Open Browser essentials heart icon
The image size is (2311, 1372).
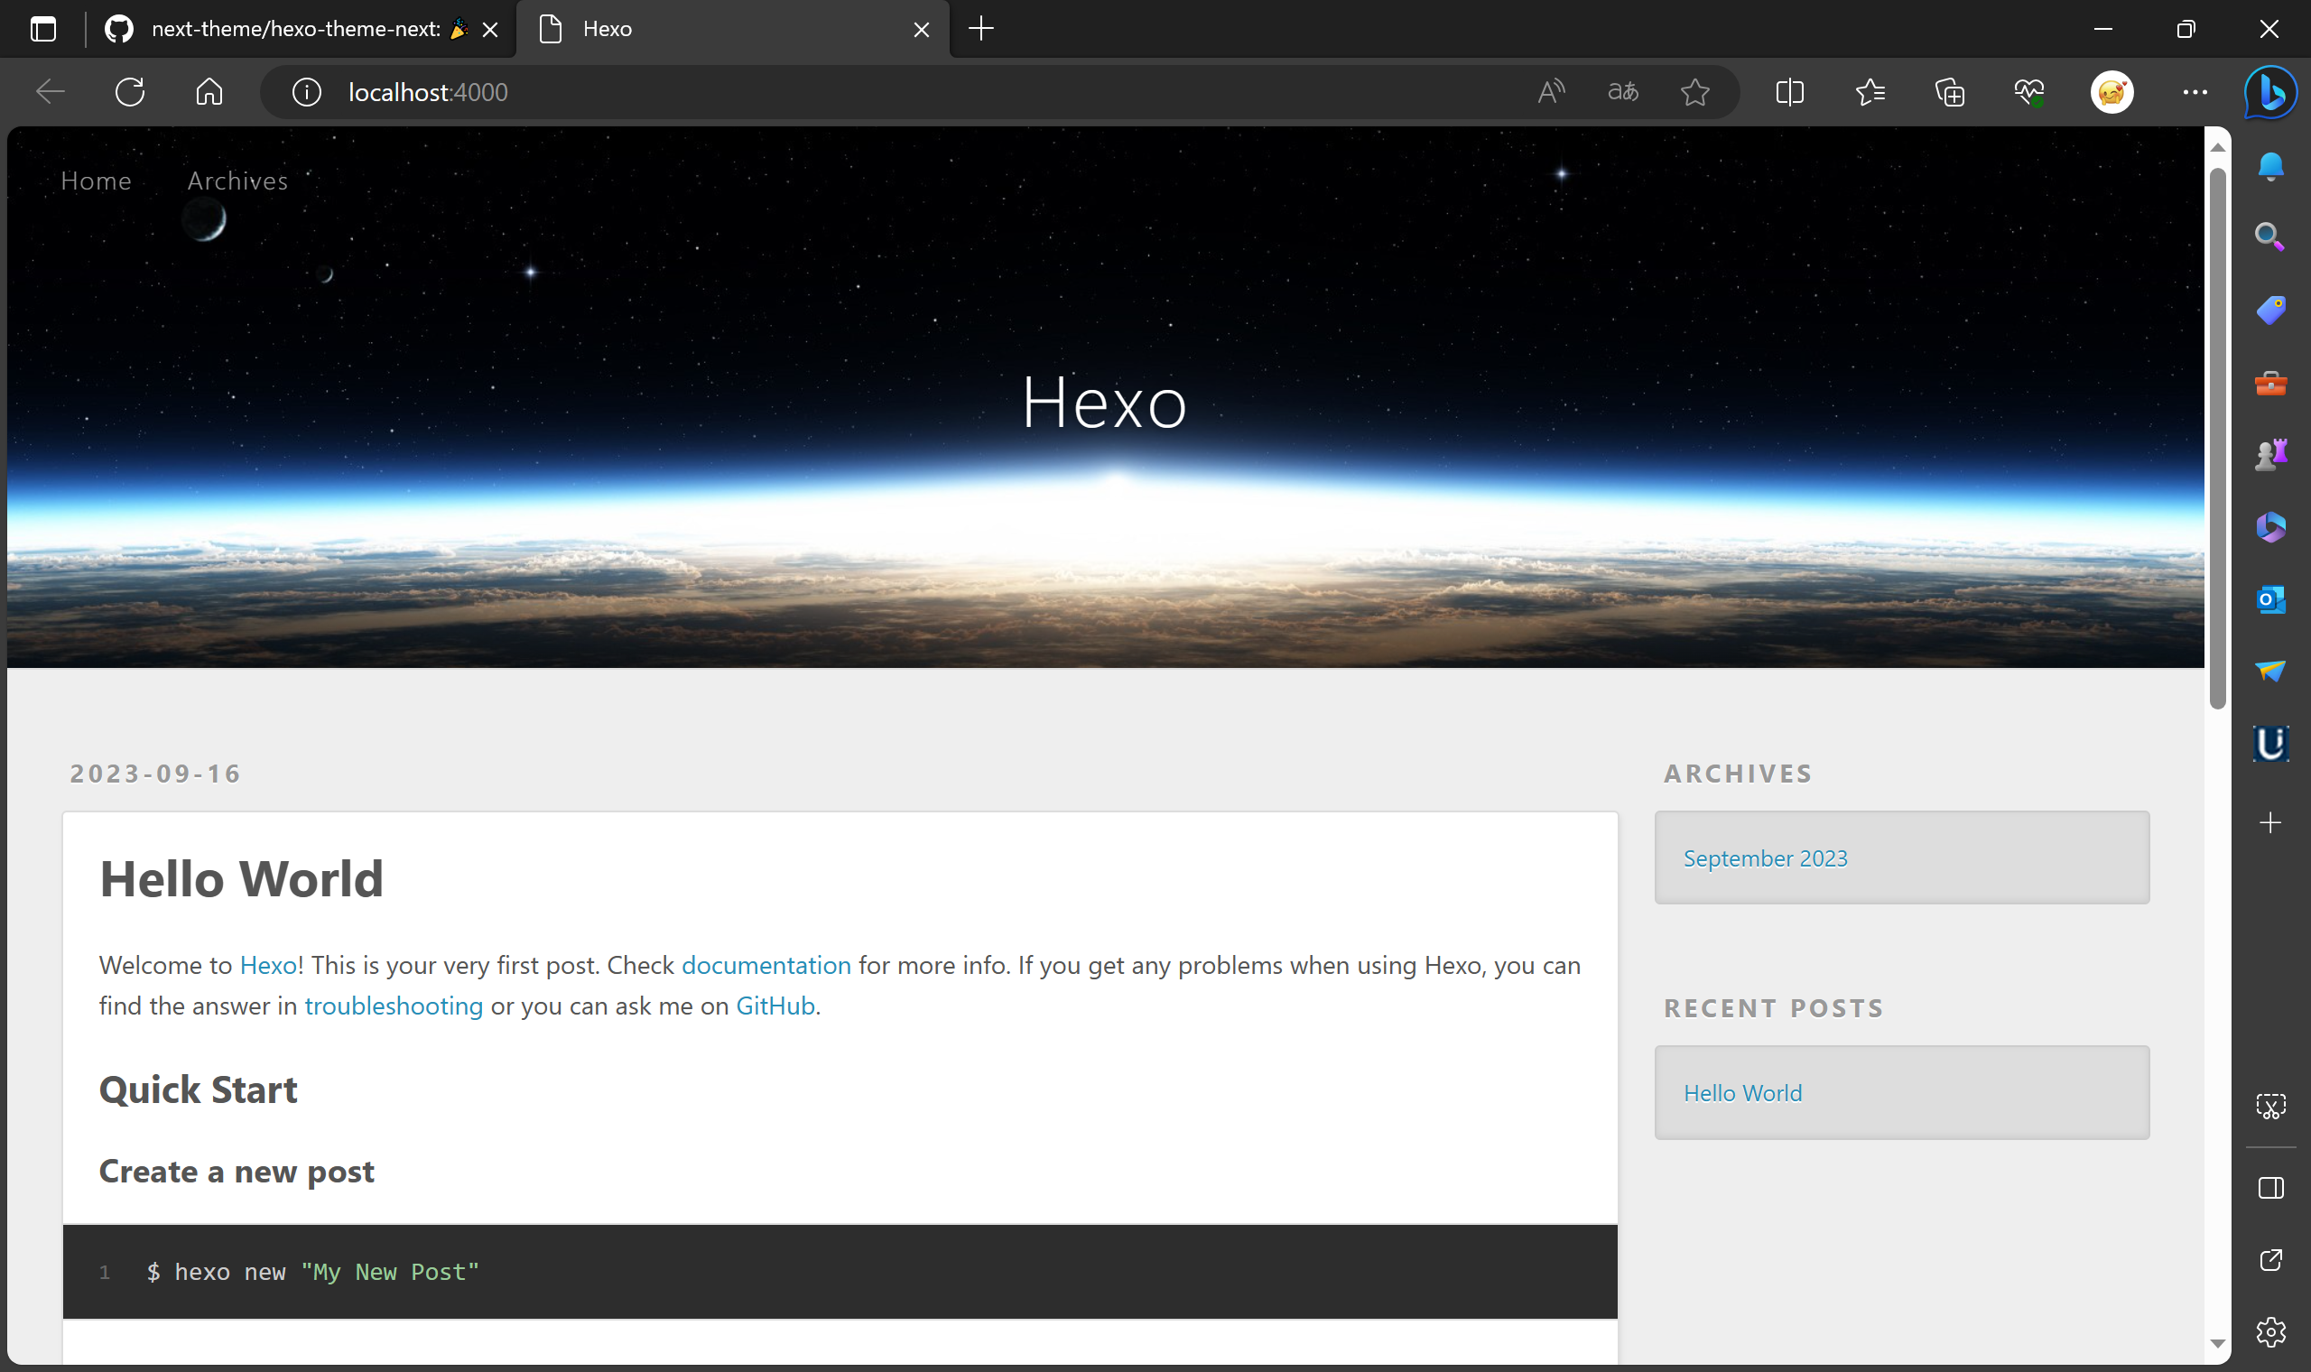click(x=2029, y=91)
